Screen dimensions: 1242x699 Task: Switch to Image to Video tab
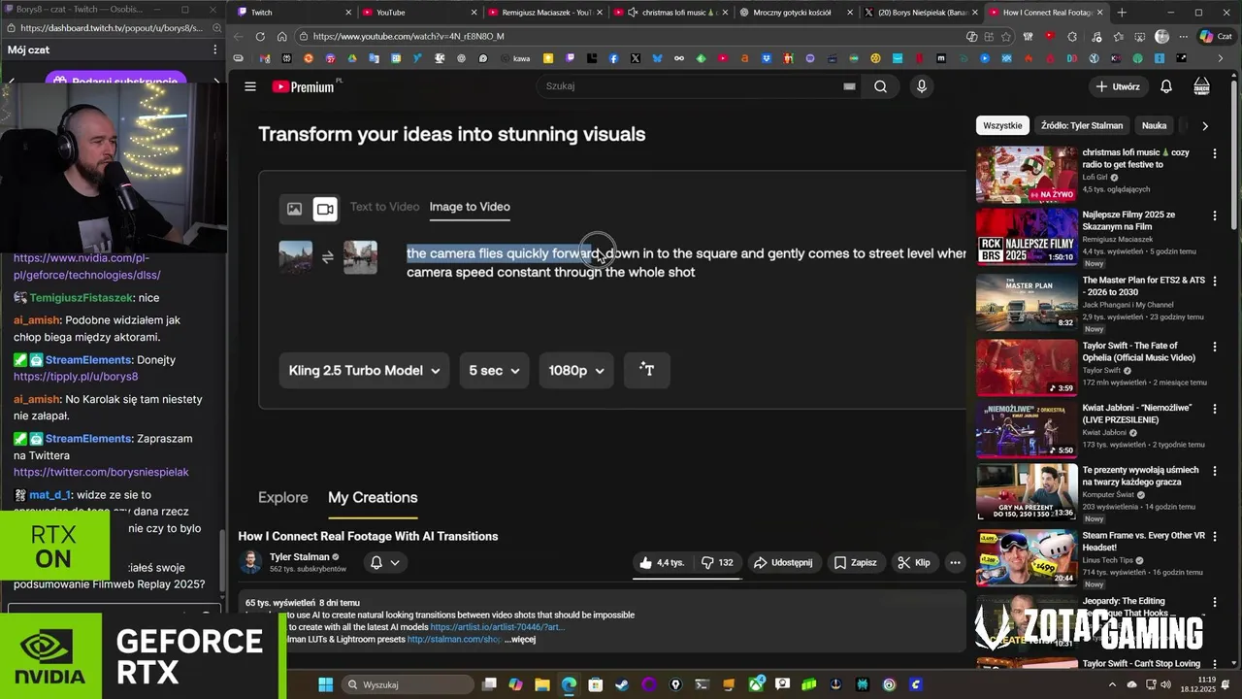point(470,207)
